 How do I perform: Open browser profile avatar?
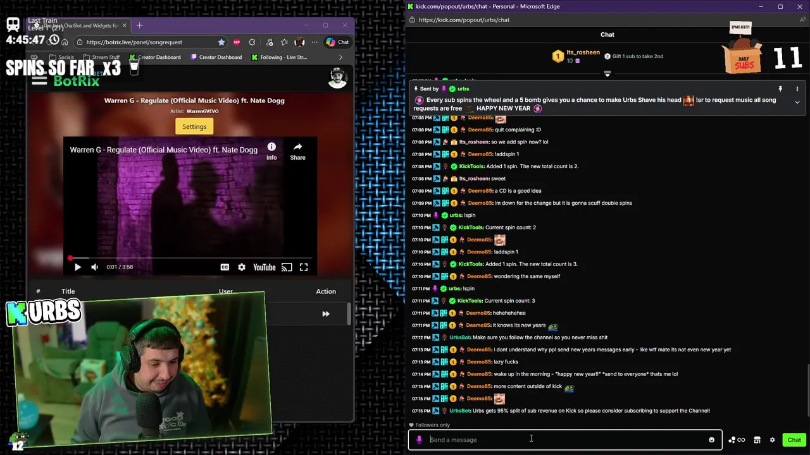point(299,42)
